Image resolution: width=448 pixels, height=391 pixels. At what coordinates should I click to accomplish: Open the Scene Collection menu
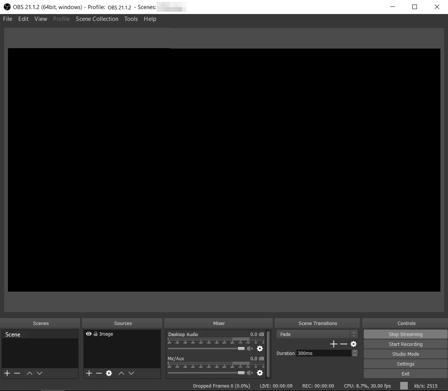tap(97, 19)
